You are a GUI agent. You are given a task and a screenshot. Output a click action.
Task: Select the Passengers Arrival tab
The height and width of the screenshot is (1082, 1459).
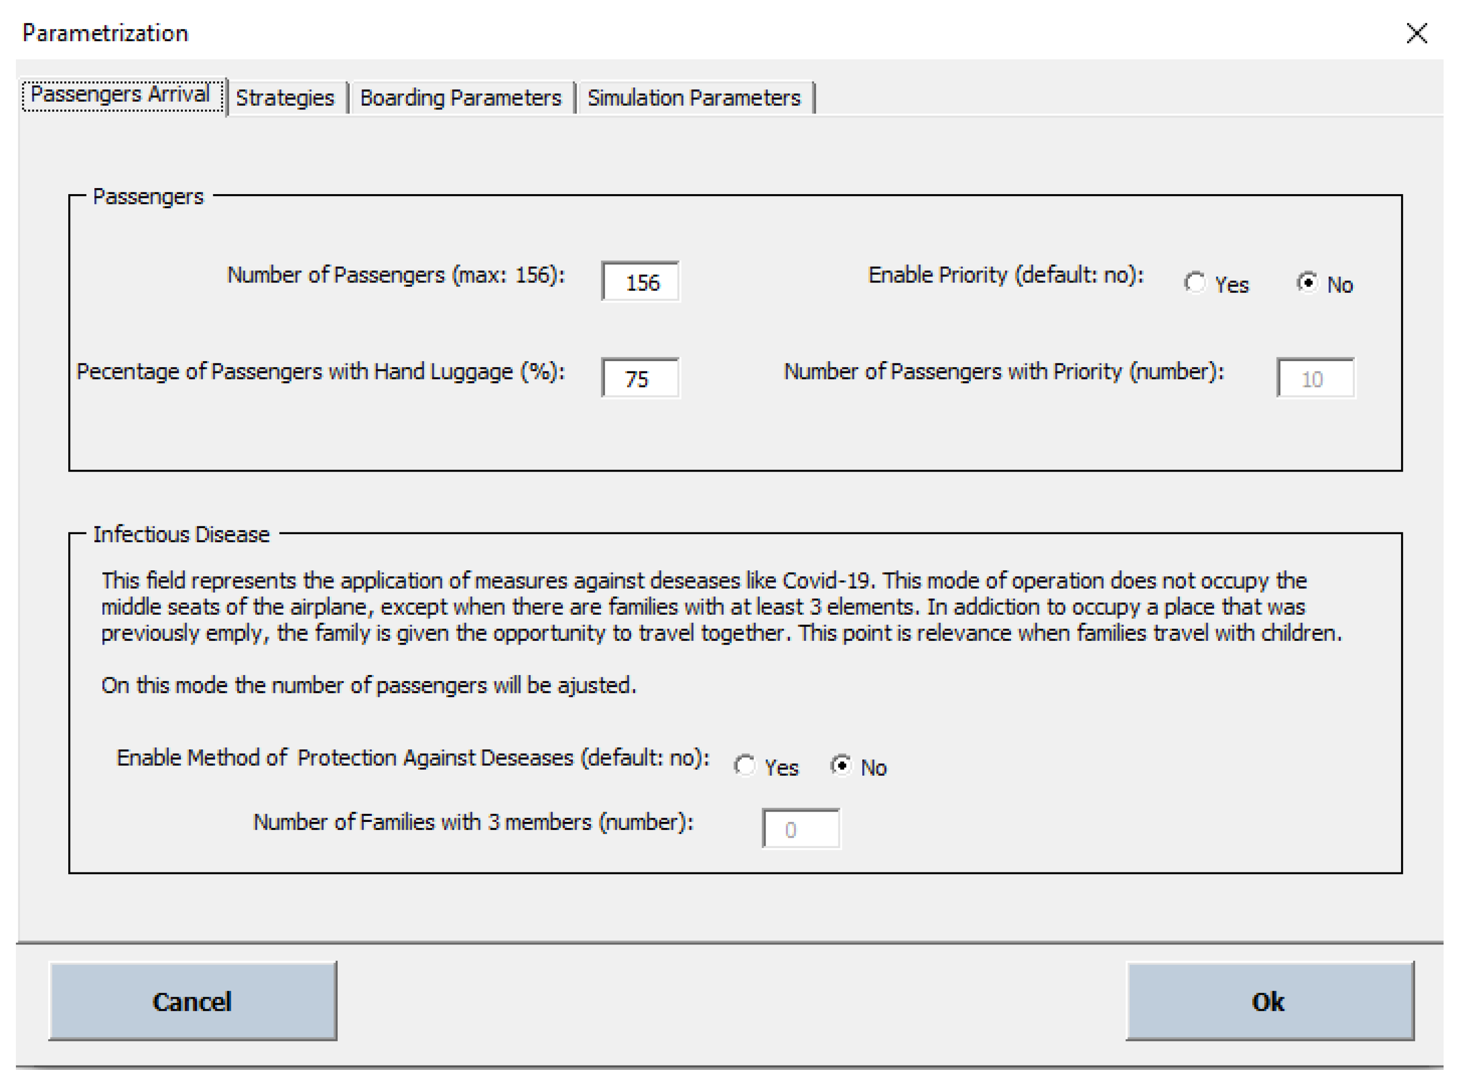point(121,95)
